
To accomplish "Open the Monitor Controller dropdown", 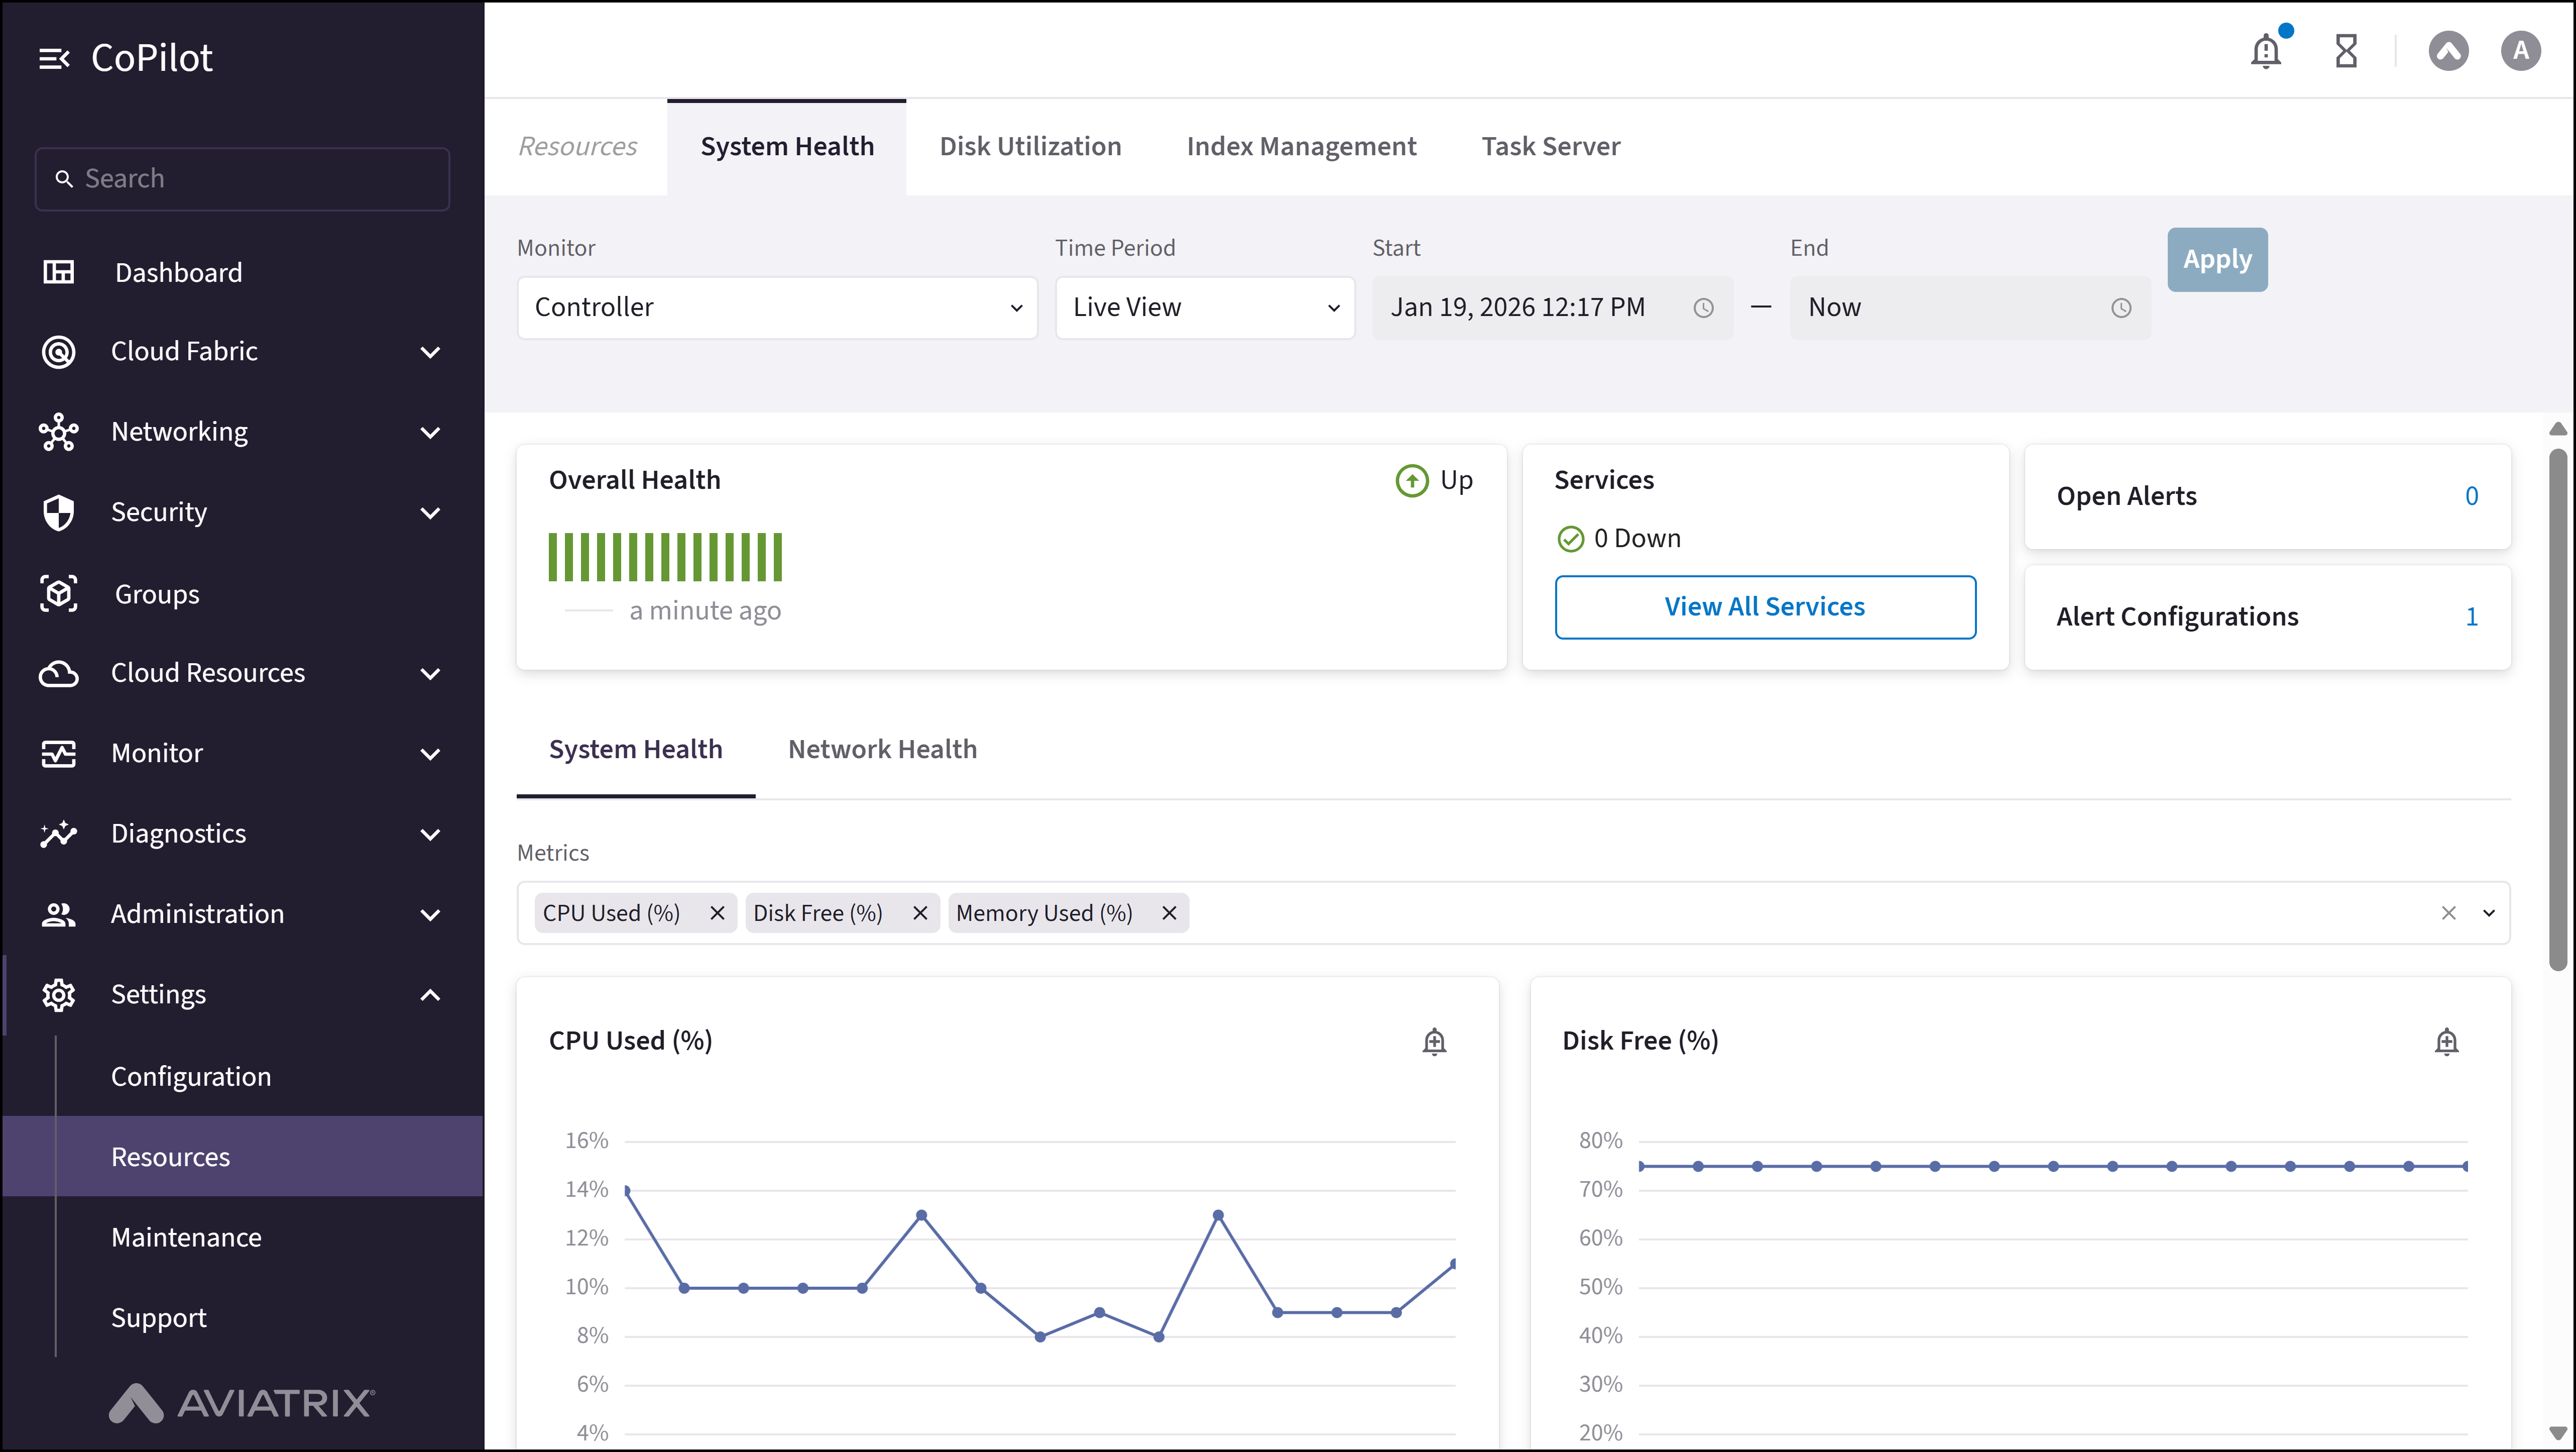I will [x=777, y=308].
